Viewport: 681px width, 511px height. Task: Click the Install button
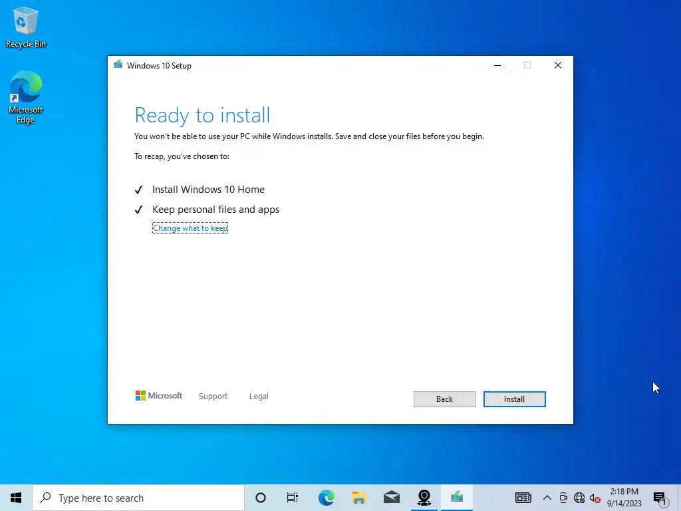tap(514, 399)
